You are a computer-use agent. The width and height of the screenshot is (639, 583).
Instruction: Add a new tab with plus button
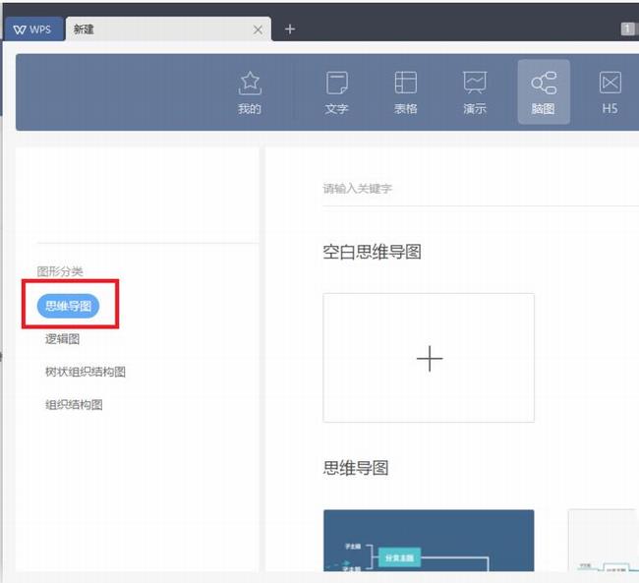point(290,29)
